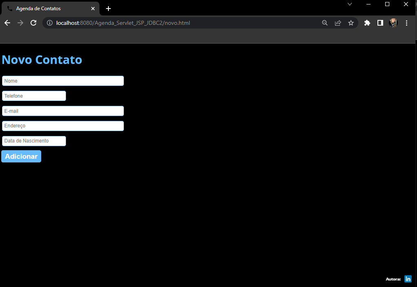Image resolution: width=417 pixels, height=287 pixels.
Task: Open the Chrome three-dot menu
Action: pyautogui.click(x=406, y=23)
